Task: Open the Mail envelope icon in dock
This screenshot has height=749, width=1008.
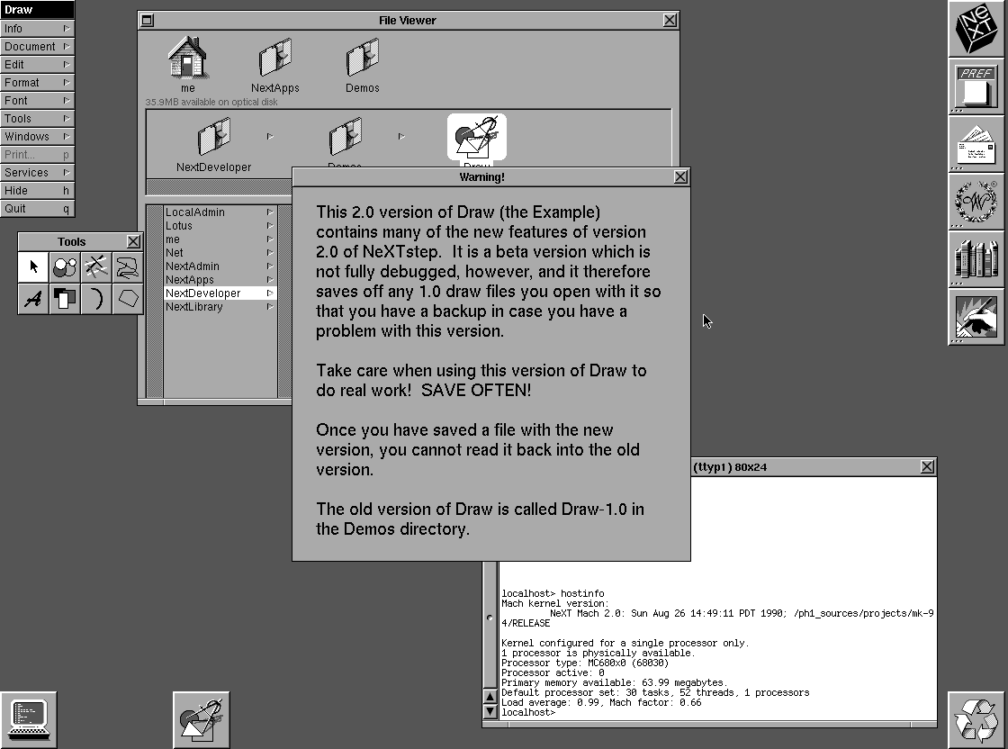Action: coord(977,145)
